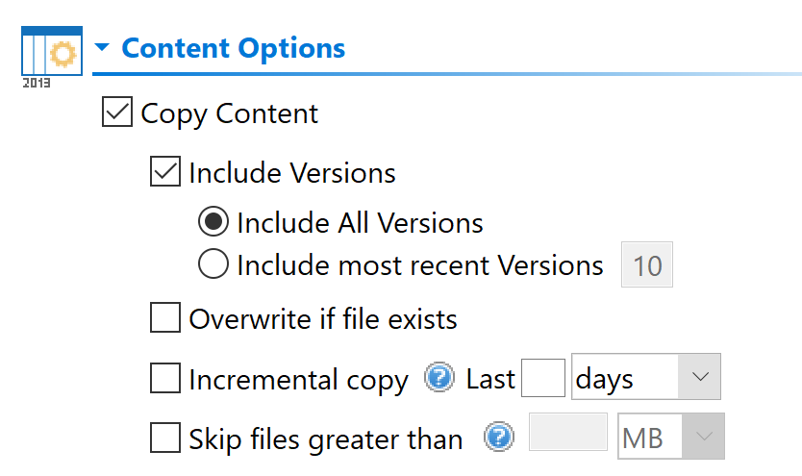Check the Skip files greater than box
The image size is (802, 476).
click(x=165, y=439)
